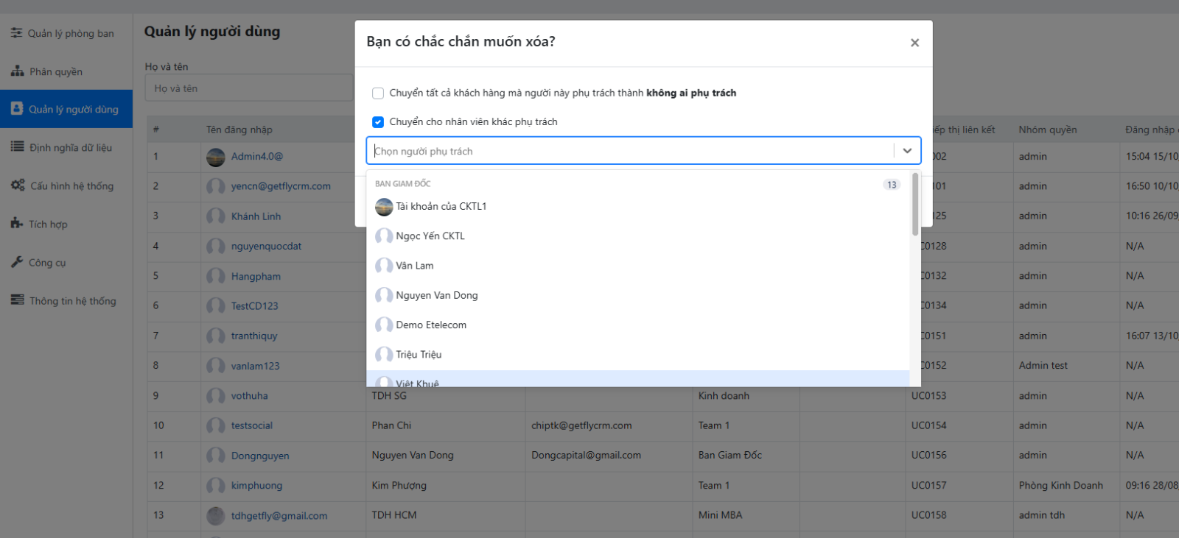Close the delete confirmation dialog

(914, 43)
